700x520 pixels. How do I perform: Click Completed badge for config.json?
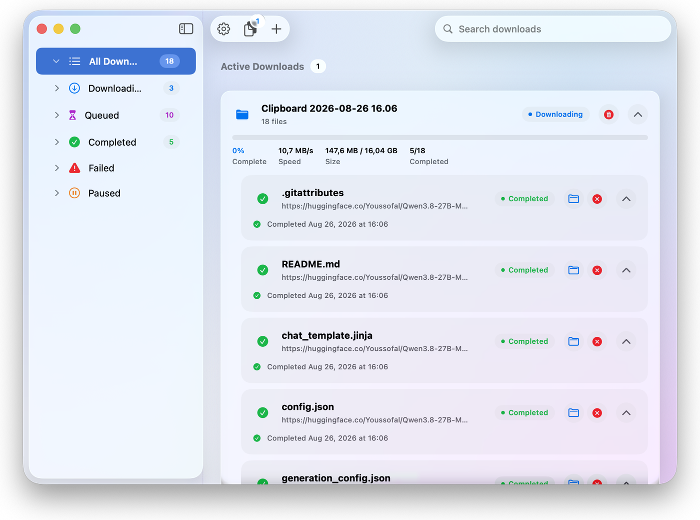pos(525,413)
